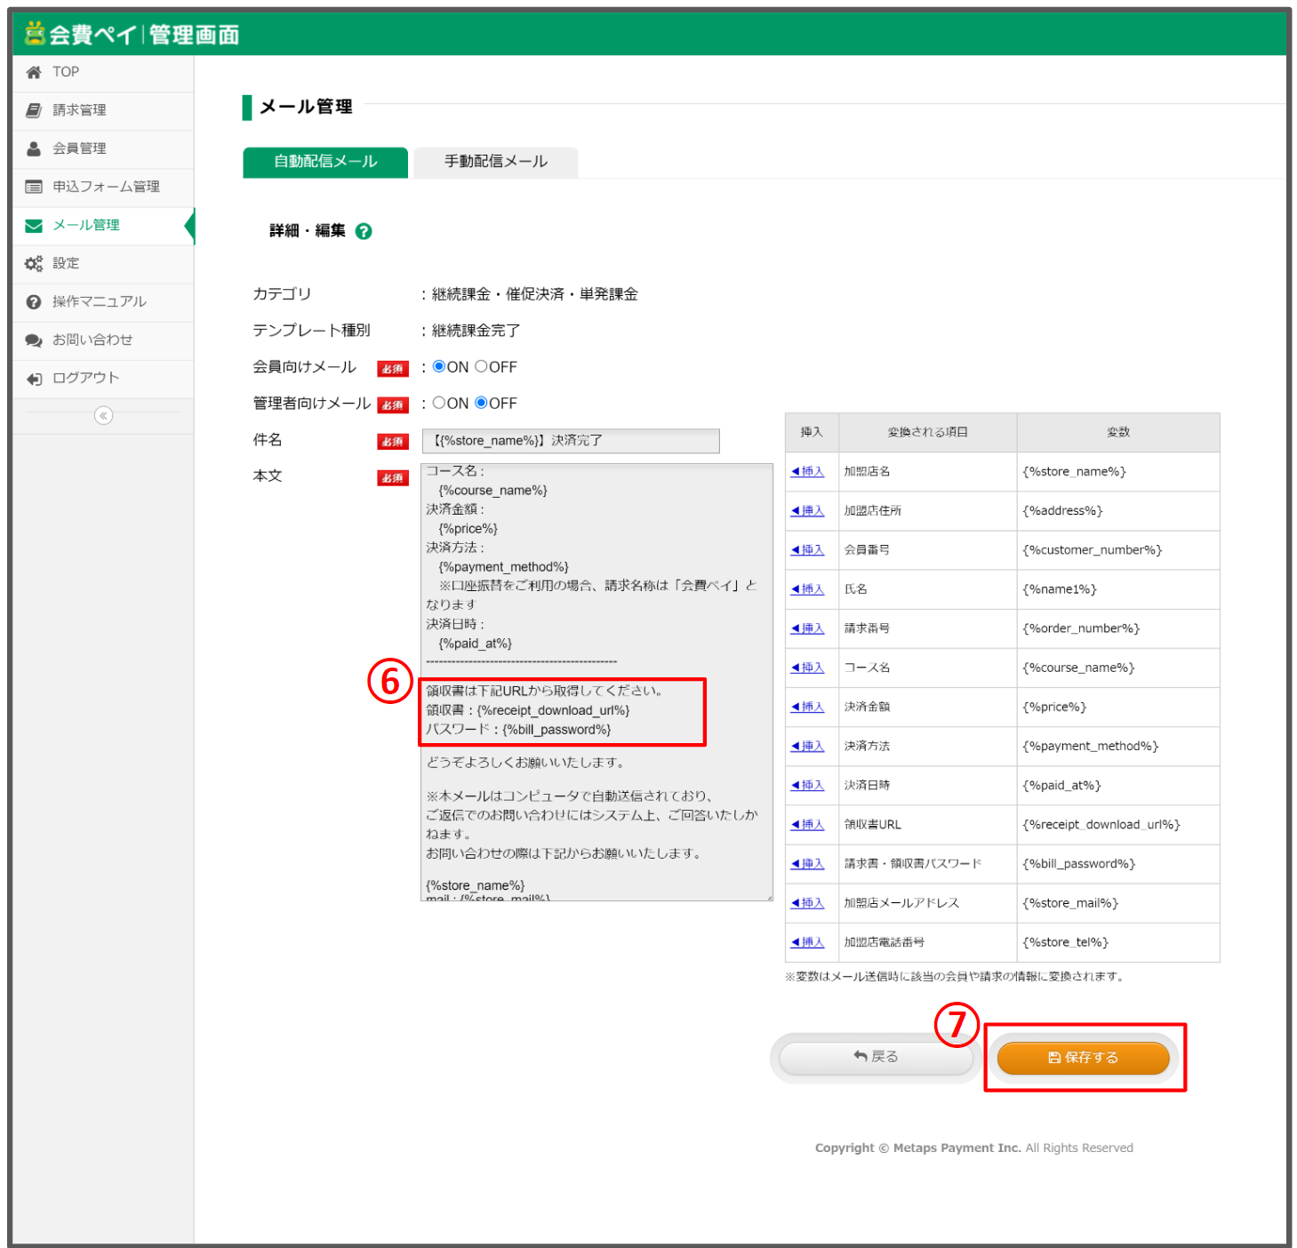This screenshot has width=1297, height=1248.
Task: Collapse the sidebar with the chevron button
Action: (103, 415)
